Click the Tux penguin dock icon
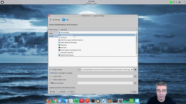Viewport: 186px width, 104px height. tap(98, 101)
